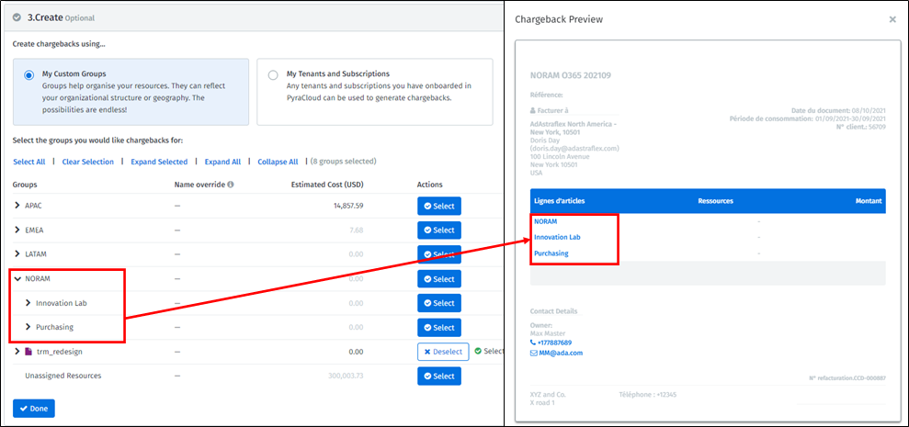Click the phone icon in Contact Details
The height and width of the screenshot is (427, 909).
534,343
